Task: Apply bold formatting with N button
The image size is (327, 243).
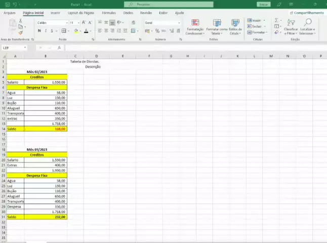Action: pyautogui.click(x=39, y=31)
